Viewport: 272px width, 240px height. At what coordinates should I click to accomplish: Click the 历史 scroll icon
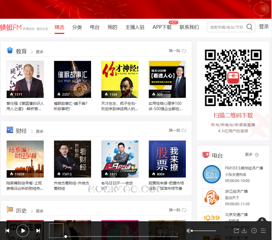tap(10, 209)
